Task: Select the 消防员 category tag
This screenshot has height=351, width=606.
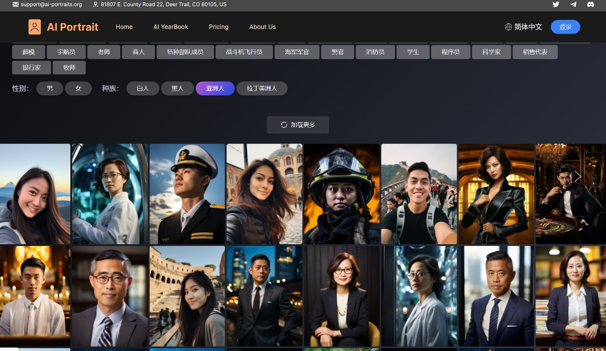Action: [x=374, y=52]
